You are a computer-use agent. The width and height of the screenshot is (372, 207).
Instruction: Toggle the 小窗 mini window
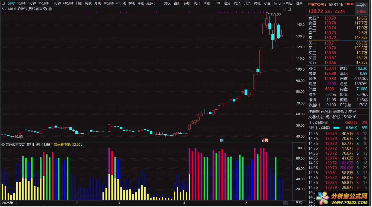click(267, 3)
